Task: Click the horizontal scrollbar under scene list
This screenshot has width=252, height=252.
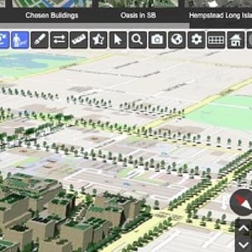Action: (94, 26)
